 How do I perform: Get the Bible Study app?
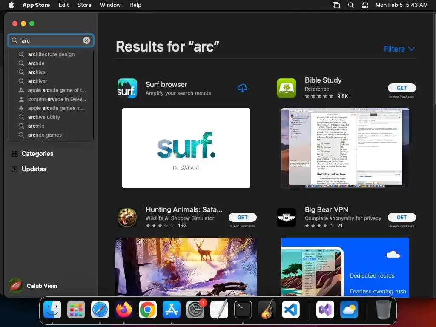[x=402, y=88]
